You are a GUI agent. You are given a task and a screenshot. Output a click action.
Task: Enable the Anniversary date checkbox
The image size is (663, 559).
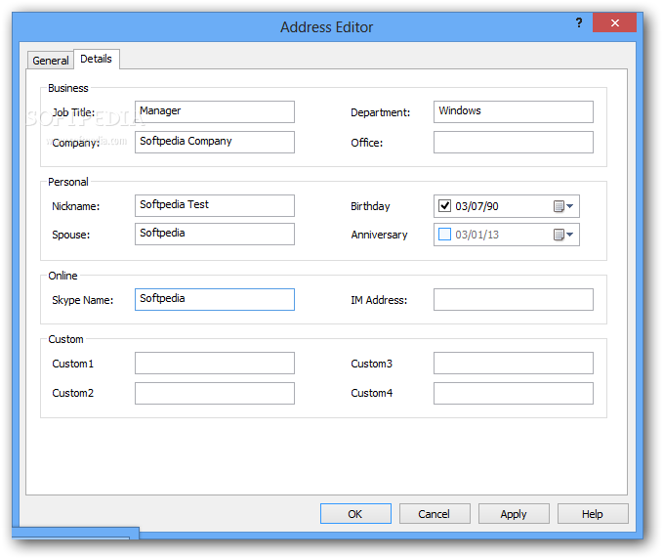(x=444, y=235)
